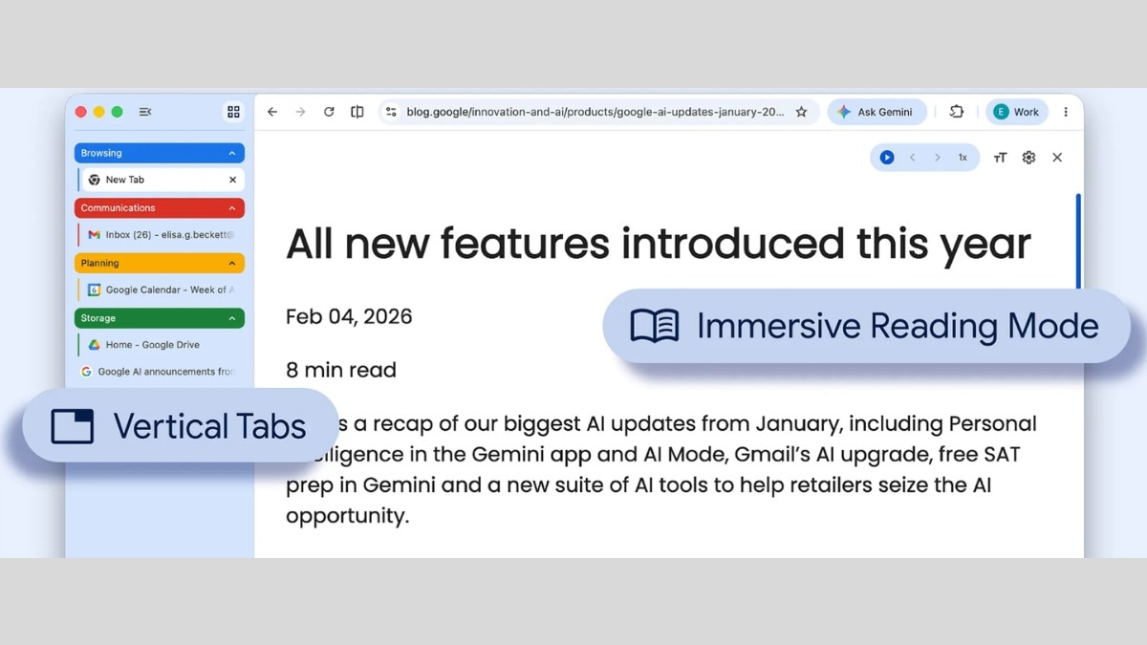Image resolution: width=1147 pixels, height=645 pixels.
Task: Reload the current blog.google page
Action: pos(329,112)
